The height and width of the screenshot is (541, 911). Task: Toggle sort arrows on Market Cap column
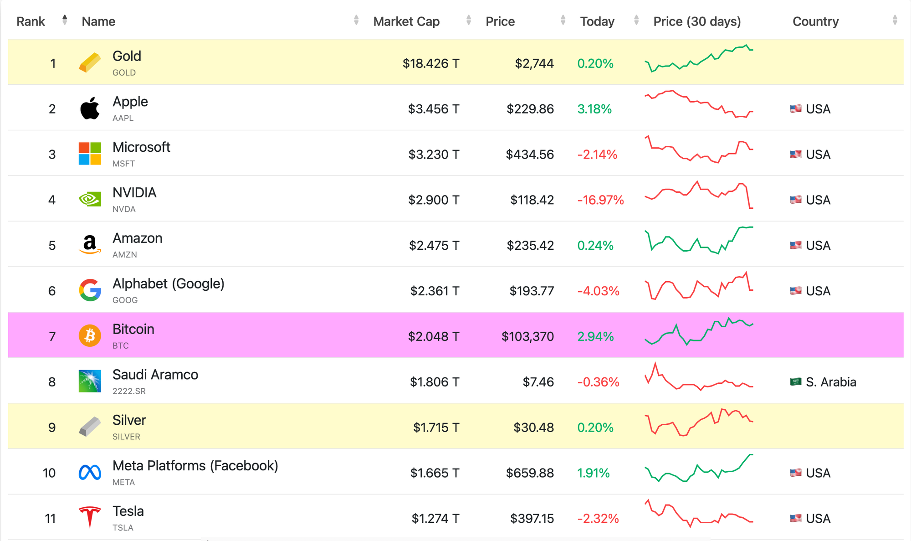pos(468,20)
